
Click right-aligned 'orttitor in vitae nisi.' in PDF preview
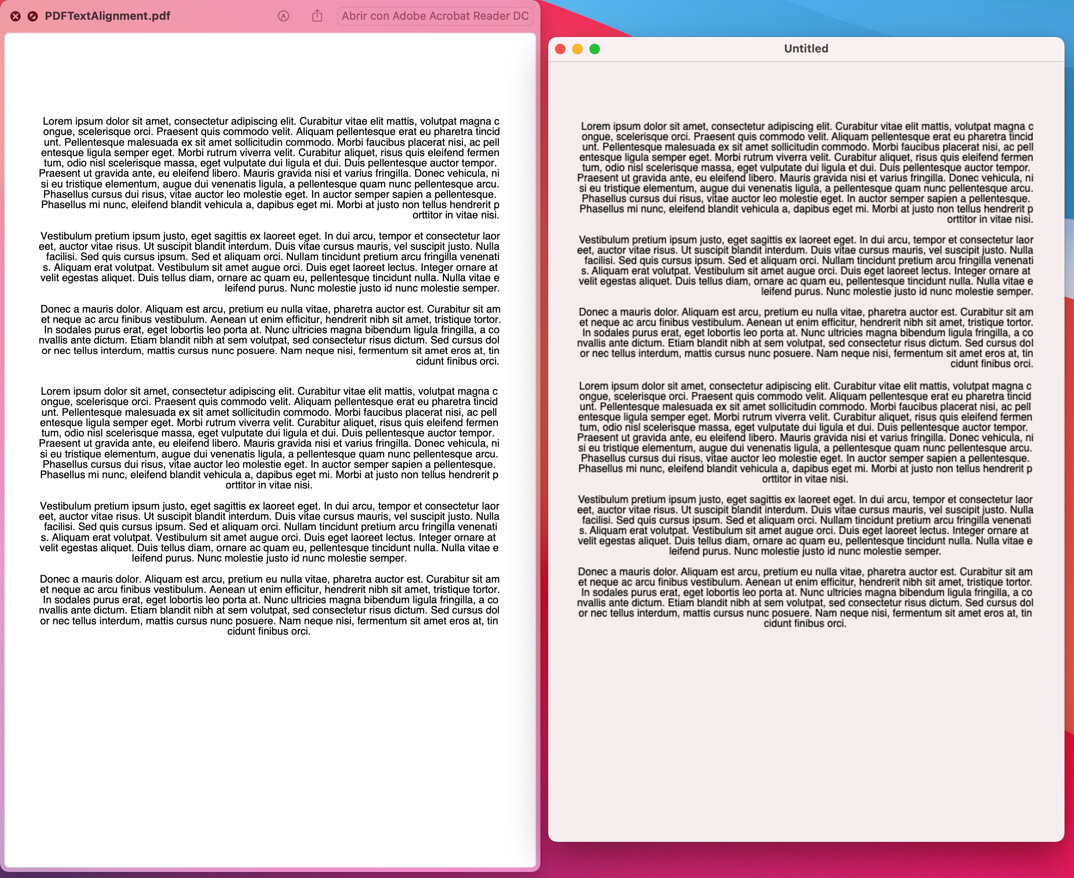tap(456, 215)
